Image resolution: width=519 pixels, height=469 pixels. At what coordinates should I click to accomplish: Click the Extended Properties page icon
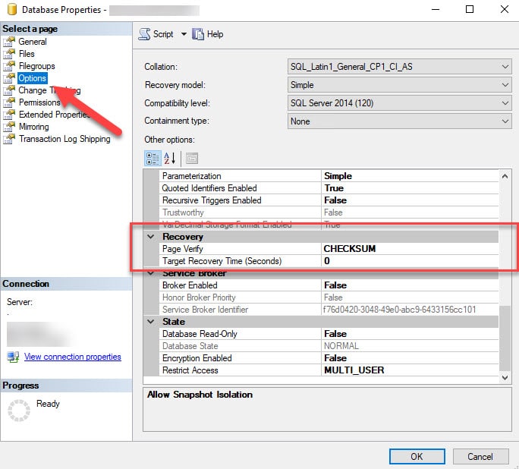coord(9,115)
